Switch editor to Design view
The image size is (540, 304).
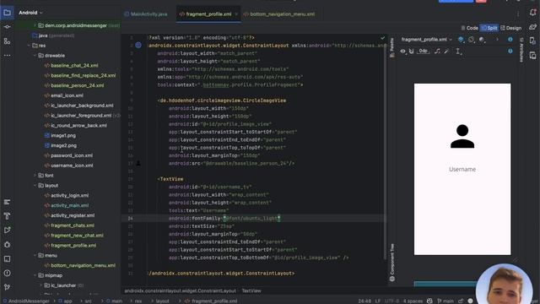[511, 28]
